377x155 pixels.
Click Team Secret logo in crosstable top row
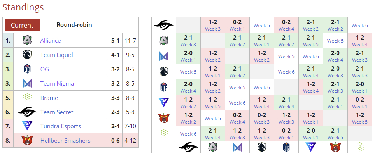pos(164,25)
